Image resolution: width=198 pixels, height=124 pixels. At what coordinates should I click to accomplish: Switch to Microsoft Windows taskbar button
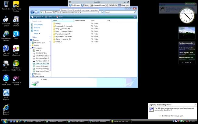pyautogui.click(x=99, y=121)
